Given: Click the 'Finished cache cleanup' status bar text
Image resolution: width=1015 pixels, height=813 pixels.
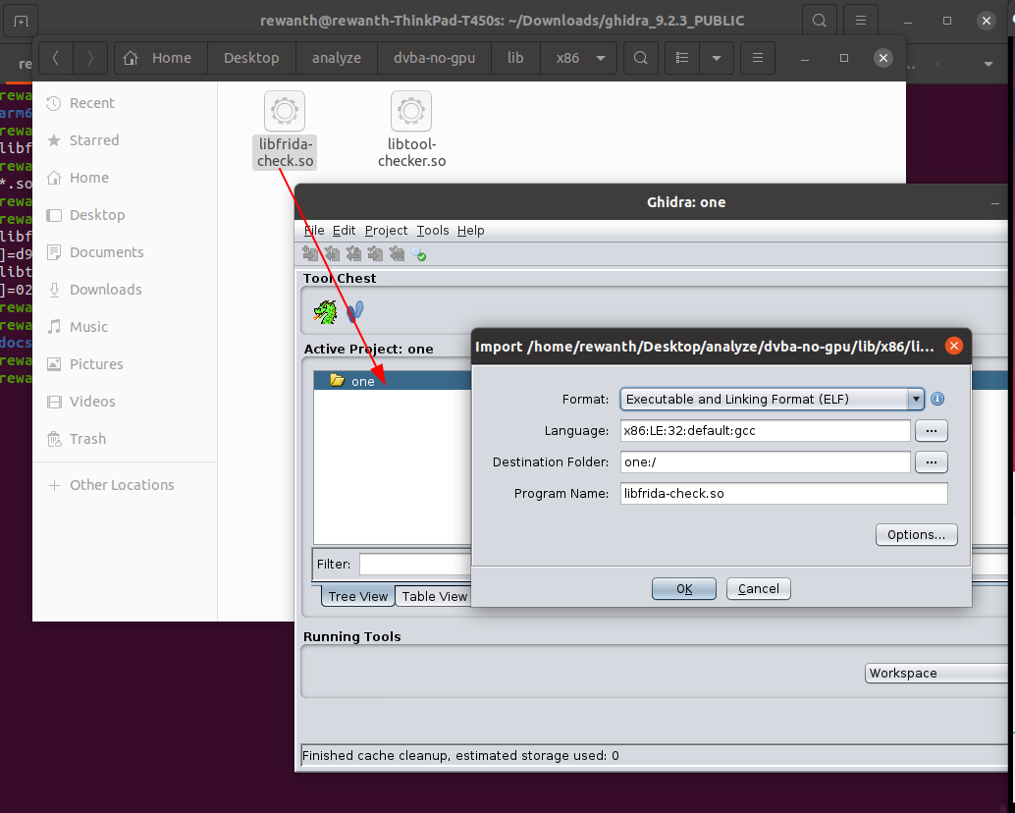Looking at the screenshot, I should click(460, 755).
